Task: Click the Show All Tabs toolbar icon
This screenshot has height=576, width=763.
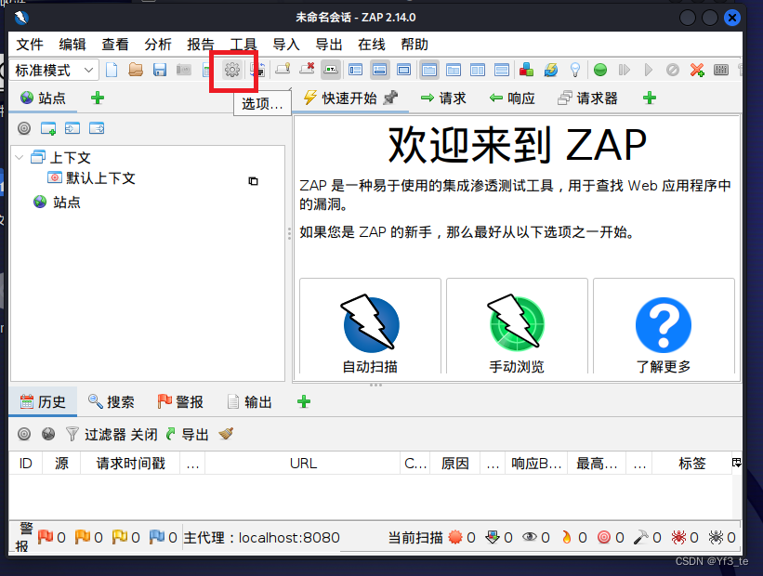Action: click(283, 69)
